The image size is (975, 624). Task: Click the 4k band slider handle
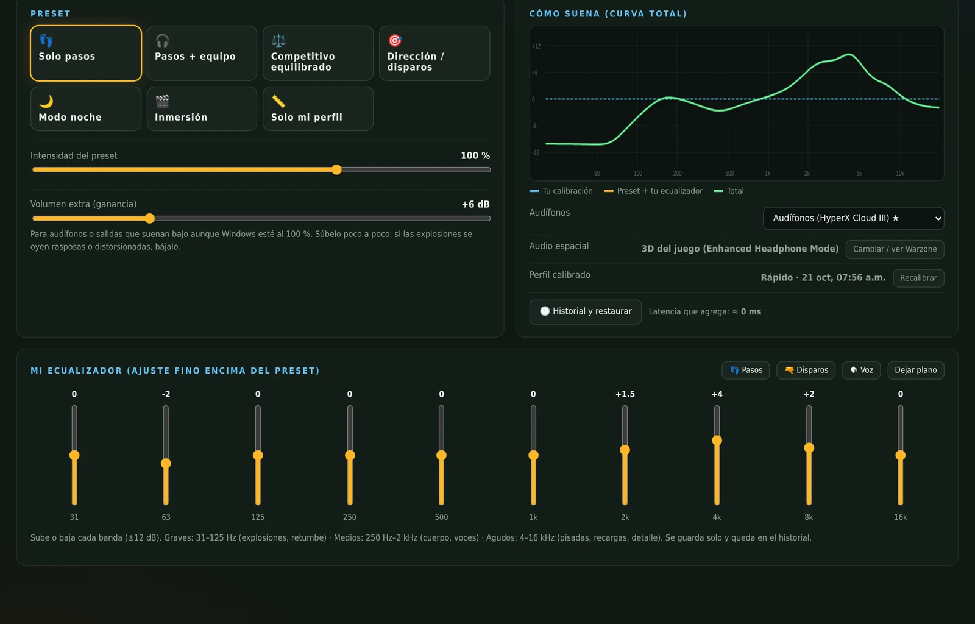(717, 441)
